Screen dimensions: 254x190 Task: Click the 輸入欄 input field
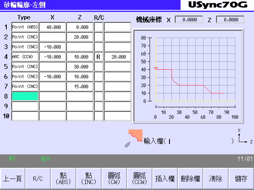pos(198,141)
